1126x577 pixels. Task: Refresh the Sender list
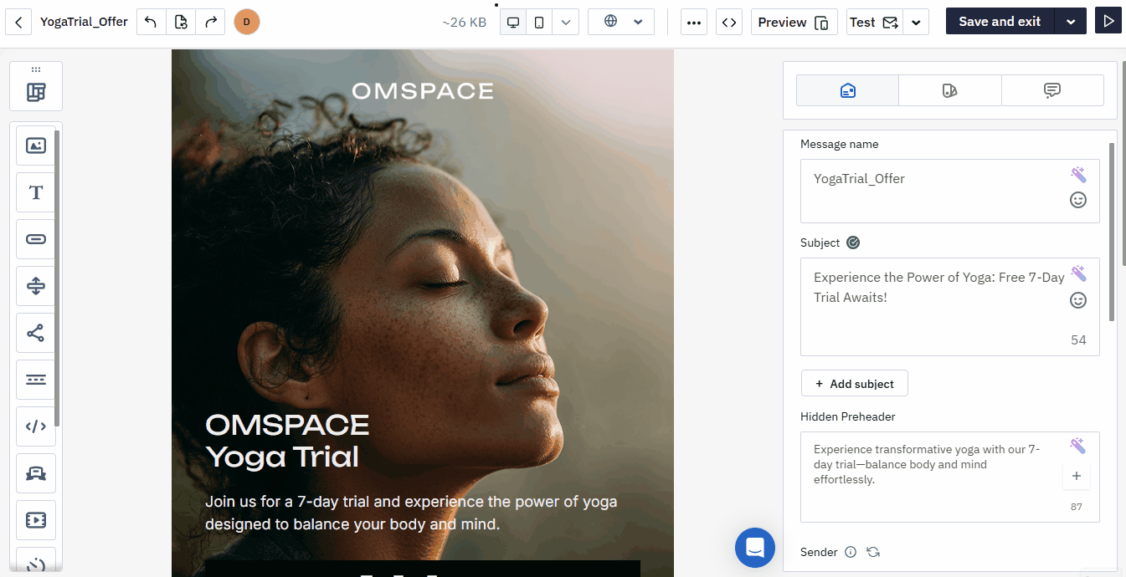pos(873,552)
